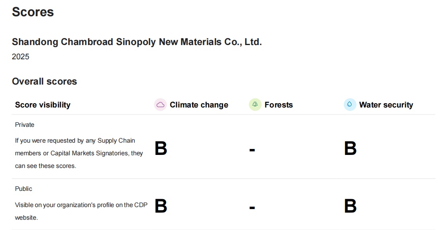443x230 pixels.
Task: Click the Water security droplet icon
Action: 350,105
